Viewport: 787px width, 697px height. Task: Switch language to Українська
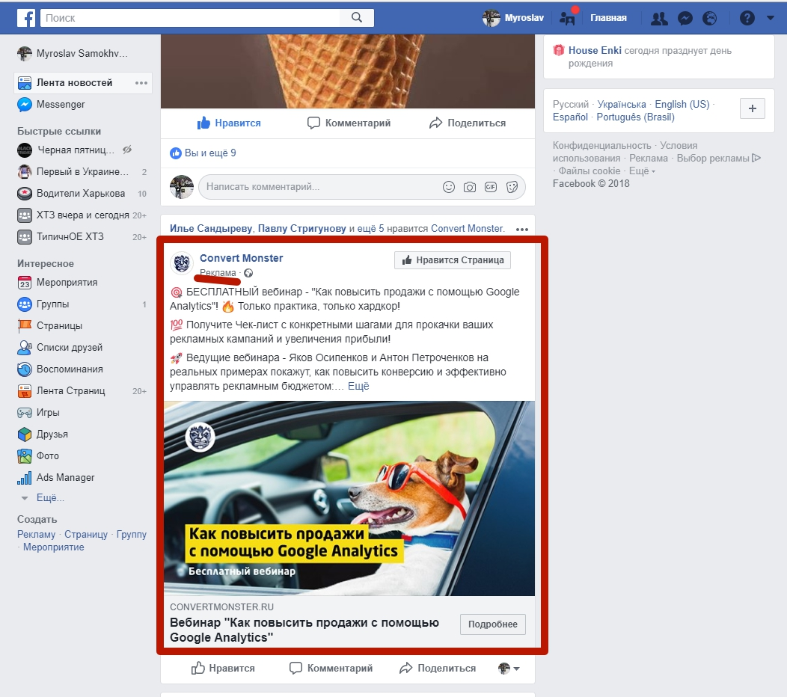[622, 105]
